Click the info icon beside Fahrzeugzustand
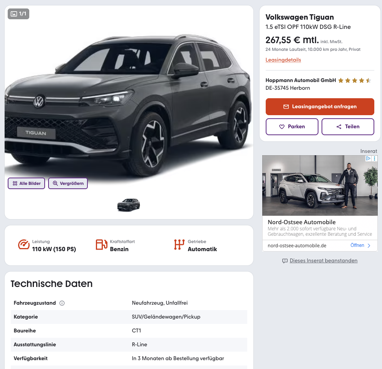Screen dimensions: 382x369 (62, 303)
